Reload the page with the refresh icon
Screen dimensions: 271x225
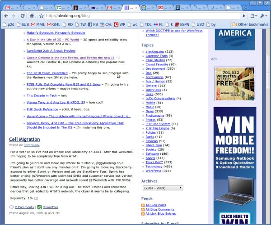[x=23, y=16]
